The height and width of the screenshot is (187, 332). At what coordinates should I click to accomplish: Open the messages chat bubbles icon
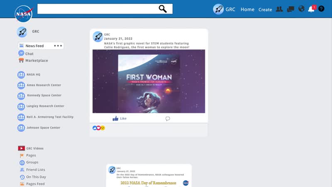click(x=290, y=9)
